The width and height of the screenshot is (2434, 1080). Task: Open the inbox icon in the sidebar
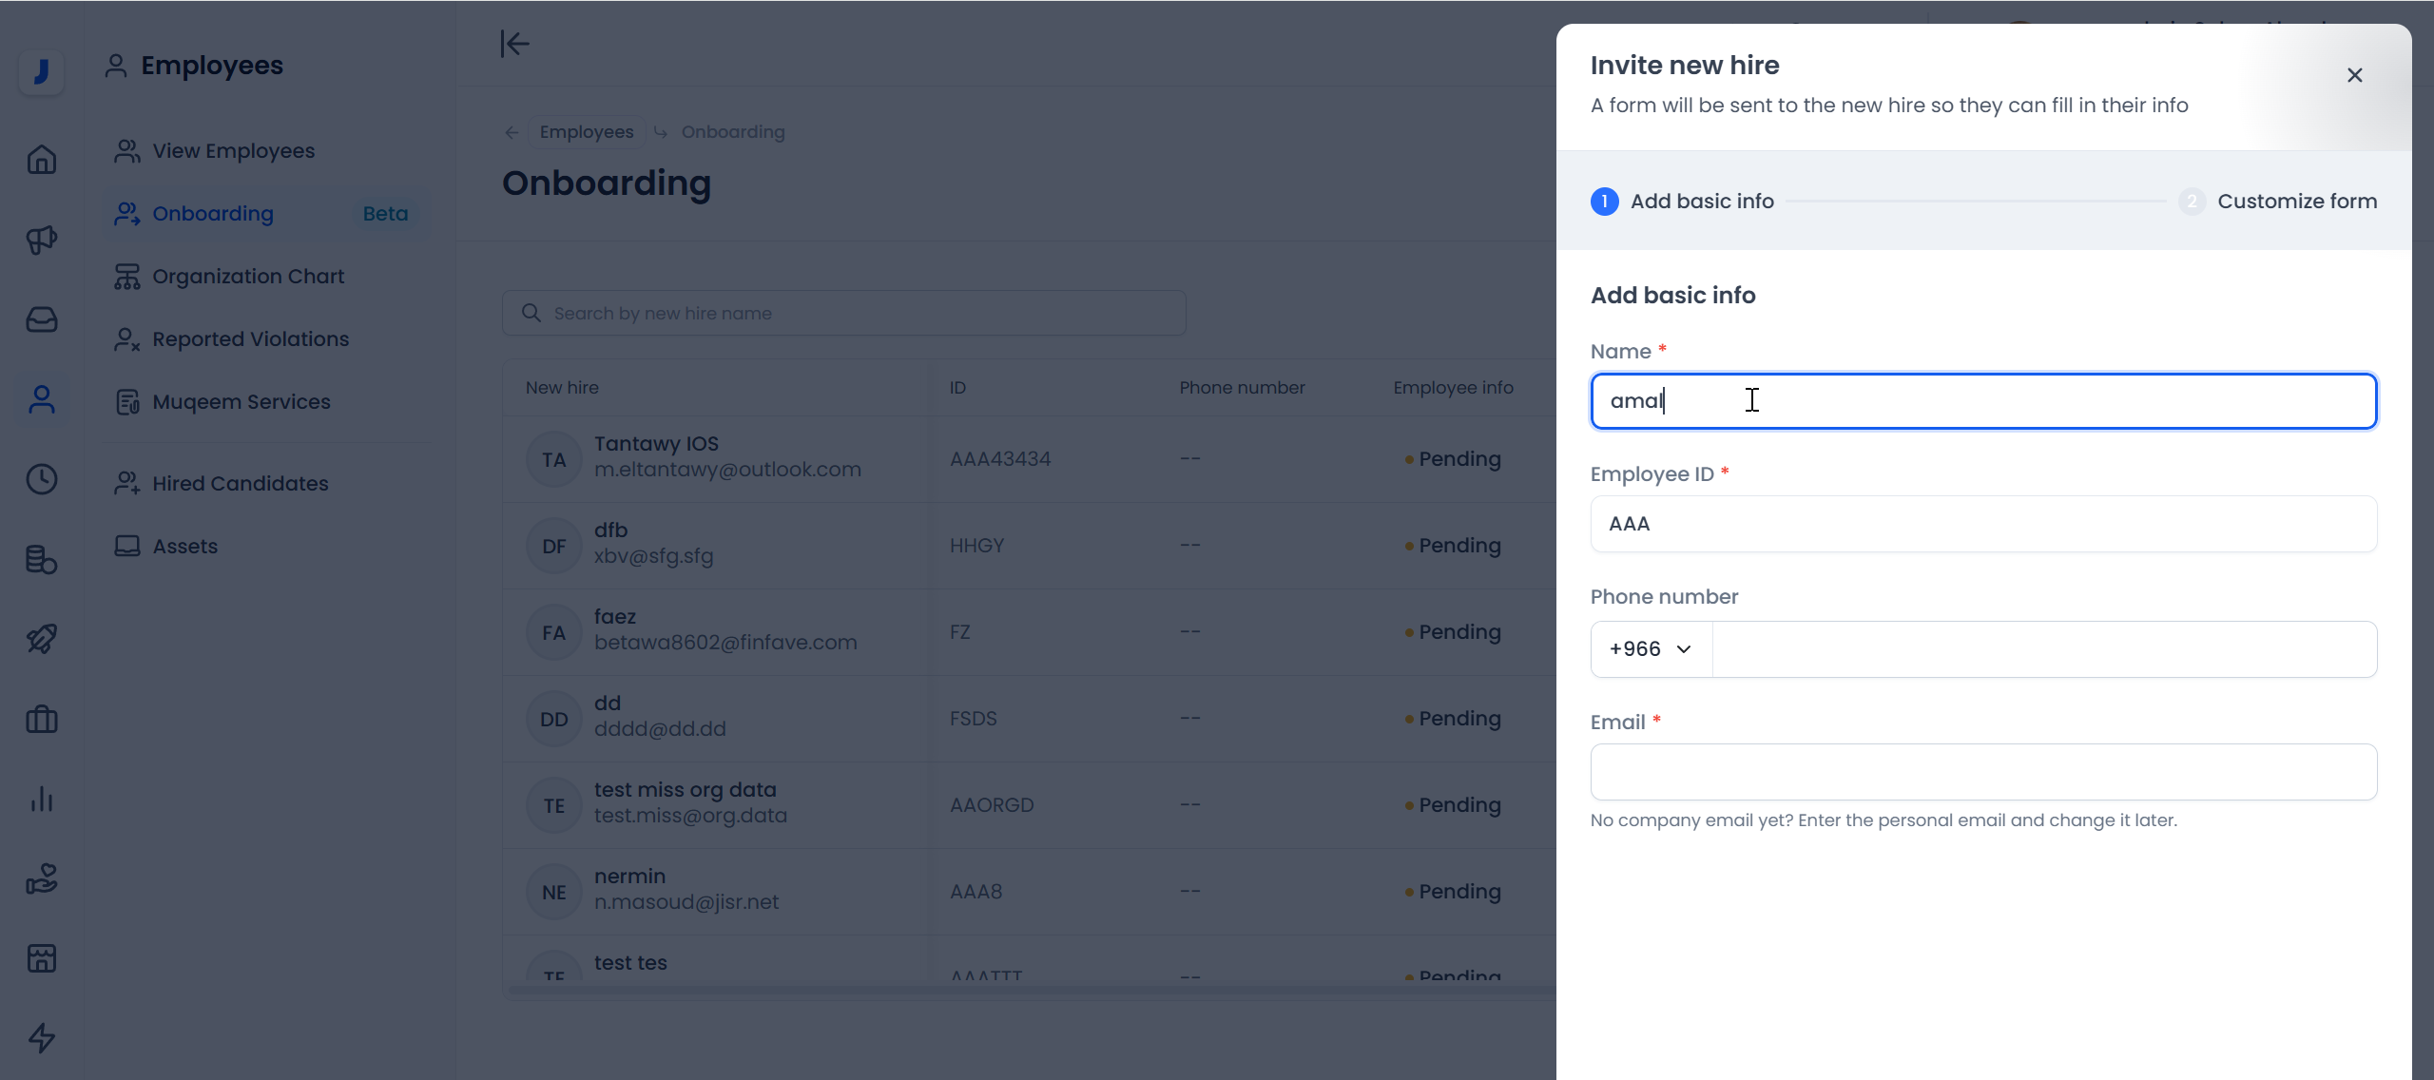pos(41,319)
